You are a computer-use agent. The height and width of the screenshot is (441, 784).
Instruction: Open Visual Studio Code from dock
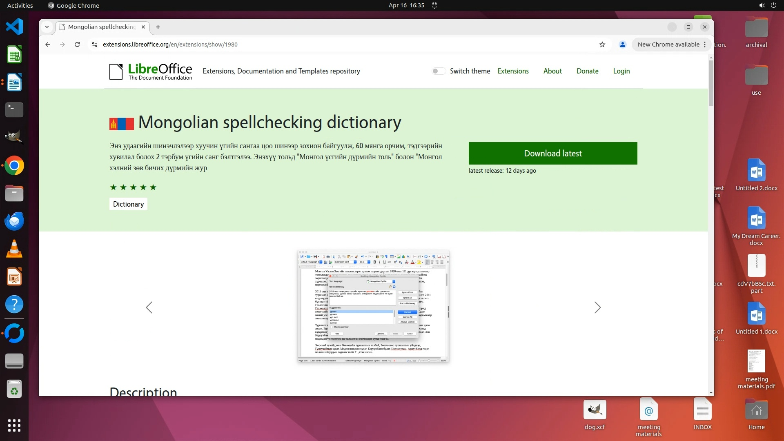(14, 27)
